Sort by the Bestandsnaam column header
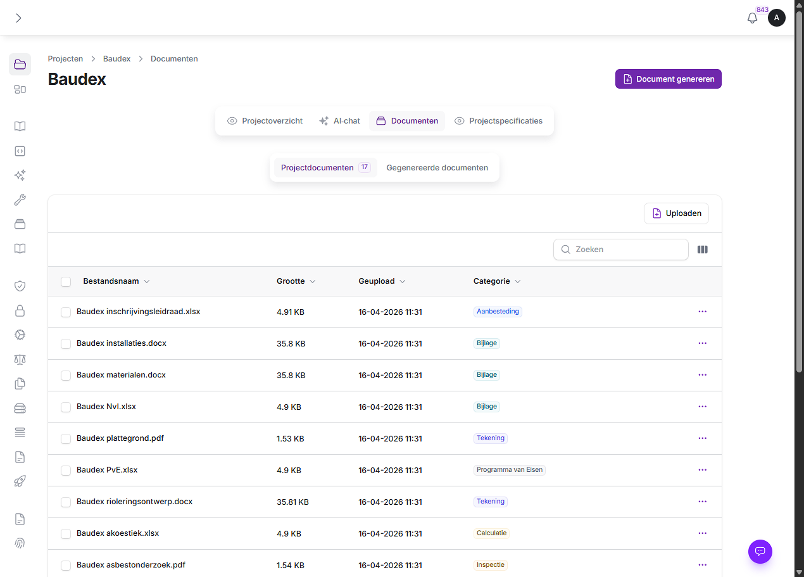The image size is (804, 577). point(116,281)
